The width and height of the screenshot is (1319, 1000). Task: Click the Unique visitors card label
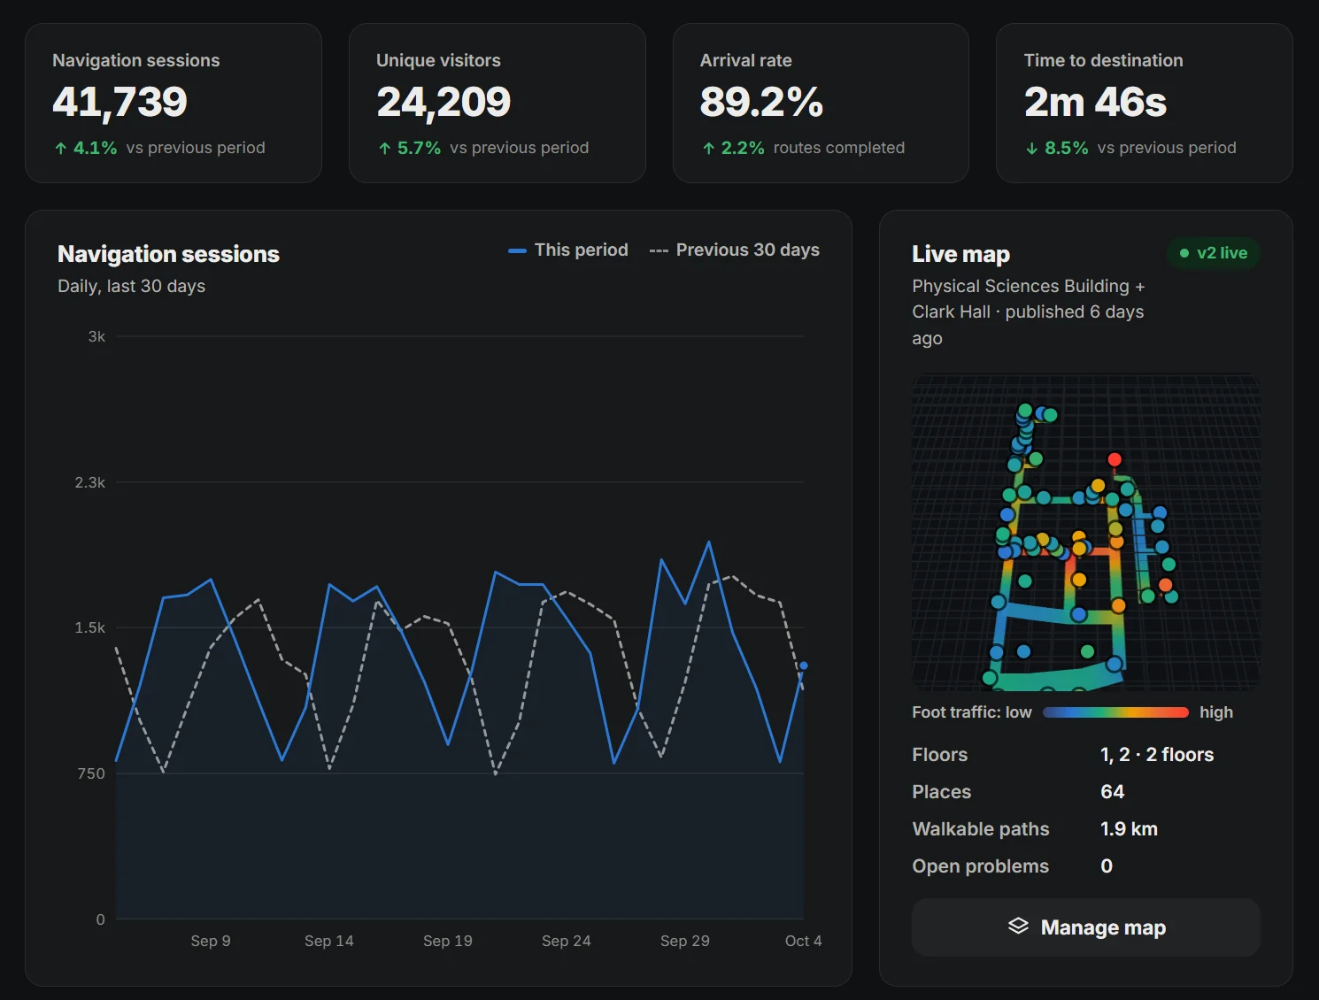438,60
